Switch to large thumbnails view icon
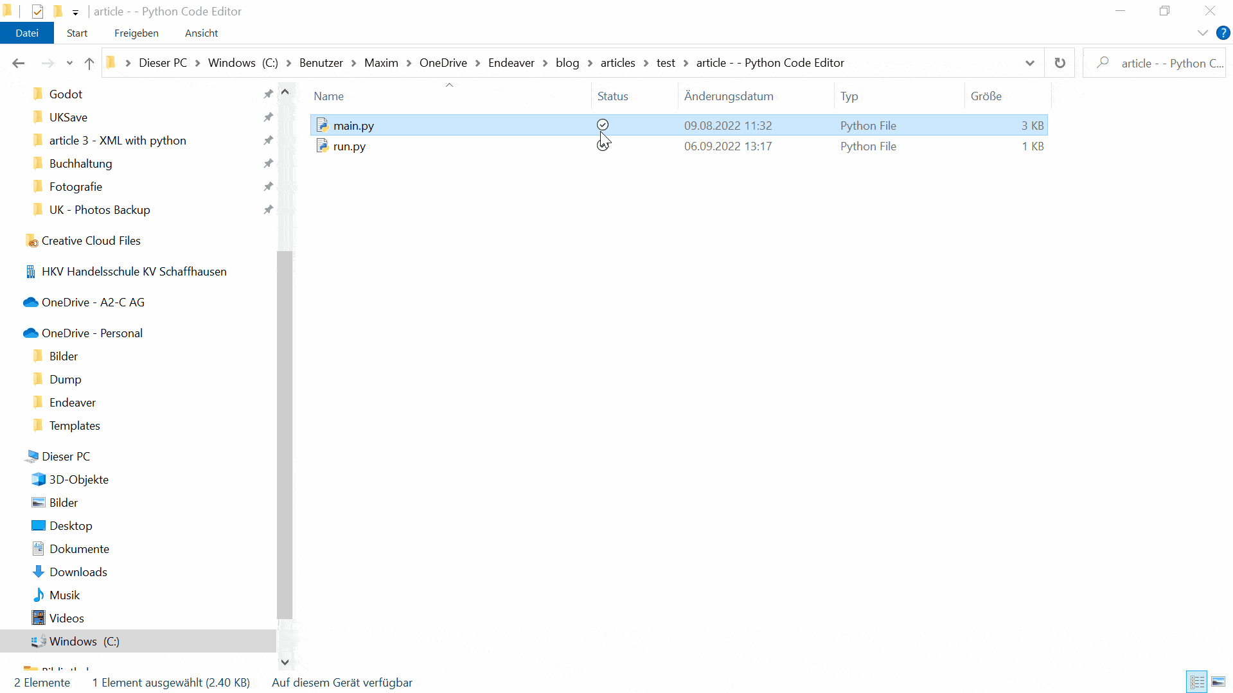 1218,682
